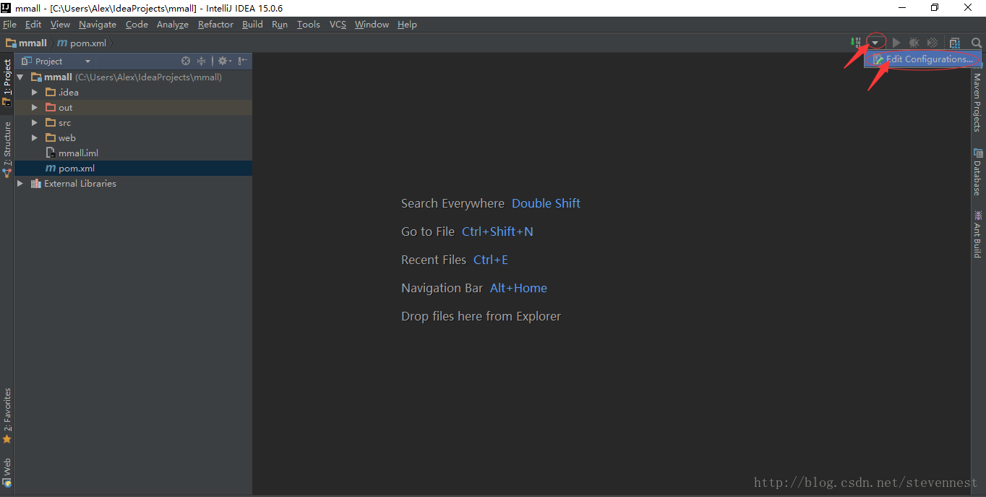Open the Run menu

[280, 25]
